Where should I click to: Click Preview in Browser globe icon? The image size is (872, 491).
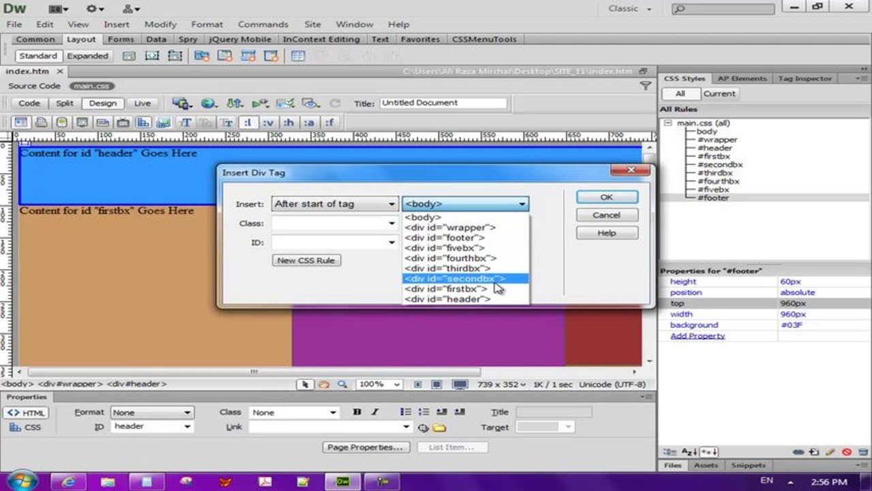pos(209,104)
